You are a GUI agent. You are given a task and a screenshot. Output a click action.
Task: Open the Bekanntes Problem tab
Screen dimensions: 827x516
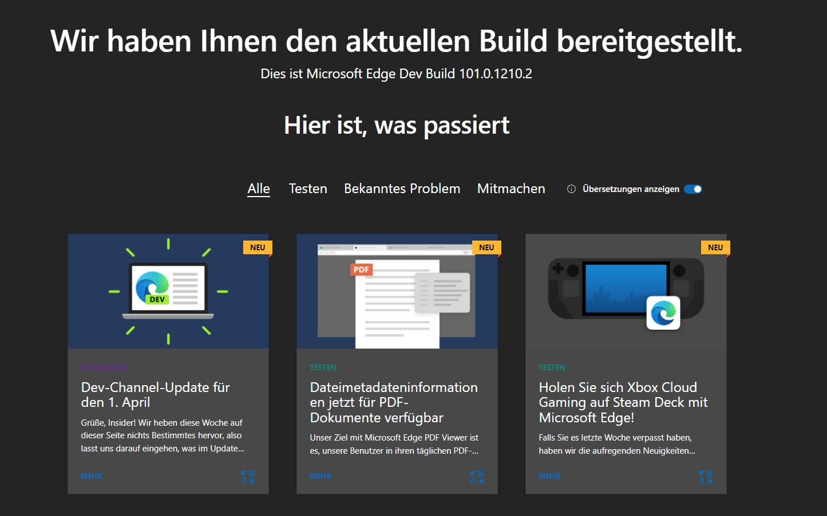402,189
